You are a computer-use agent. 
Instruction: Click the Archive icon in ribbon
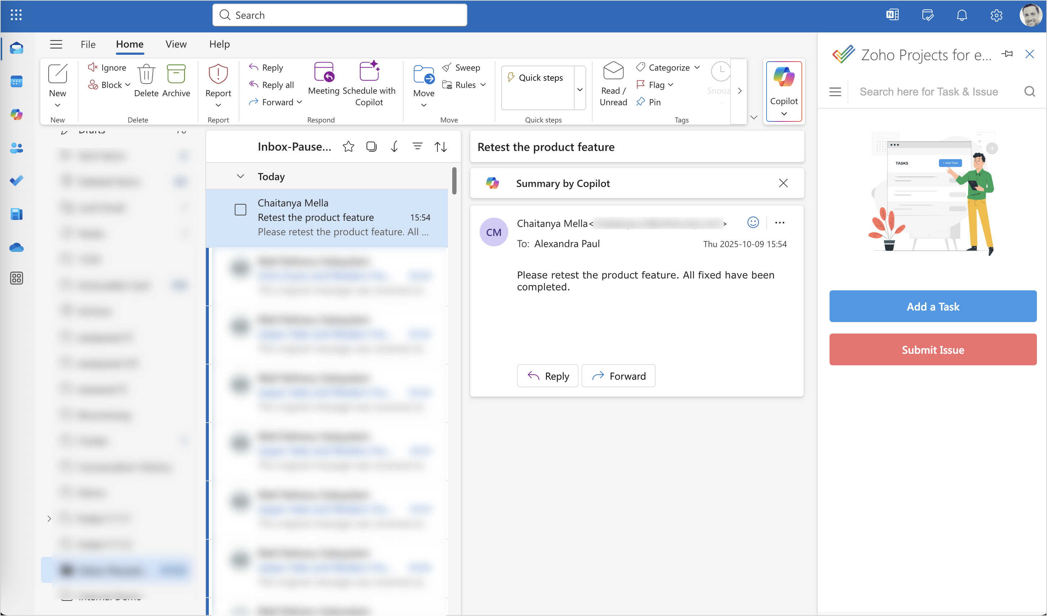point(176,75)
